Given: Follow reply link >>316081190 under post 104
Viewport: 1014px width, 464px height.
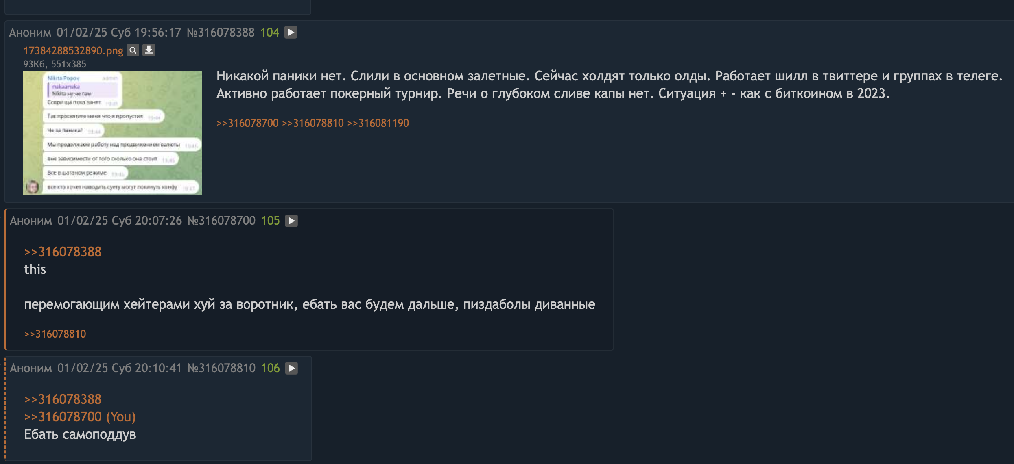Looking at the screenshot, I should [378, 123].
